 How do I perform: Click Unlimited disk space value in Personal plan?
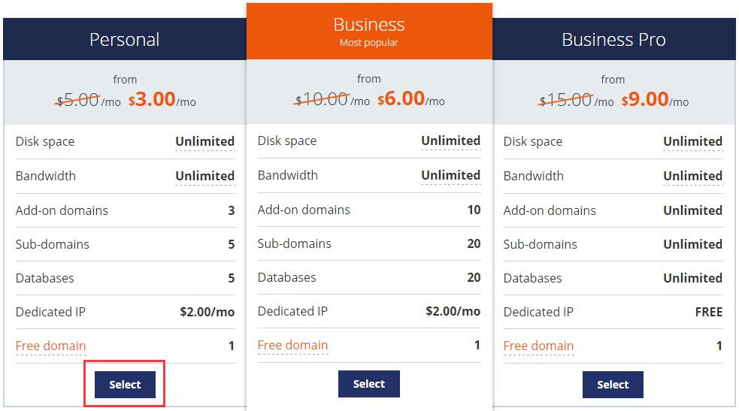pos(204,141)
